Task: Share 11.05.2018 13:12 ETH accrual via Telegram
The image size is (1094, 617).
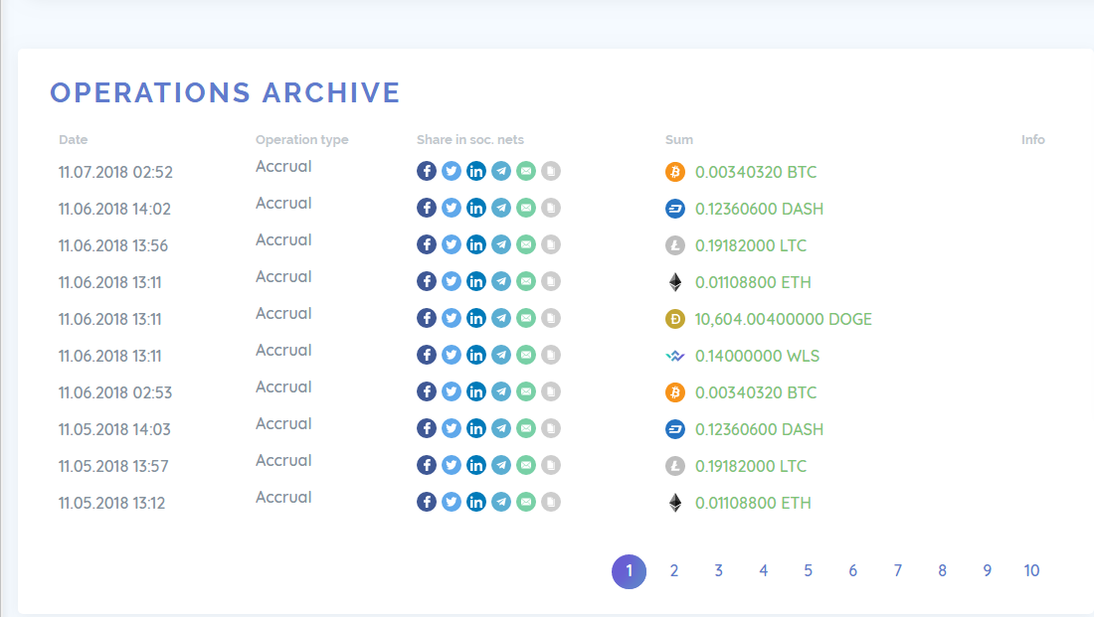Action: (501, 502)
